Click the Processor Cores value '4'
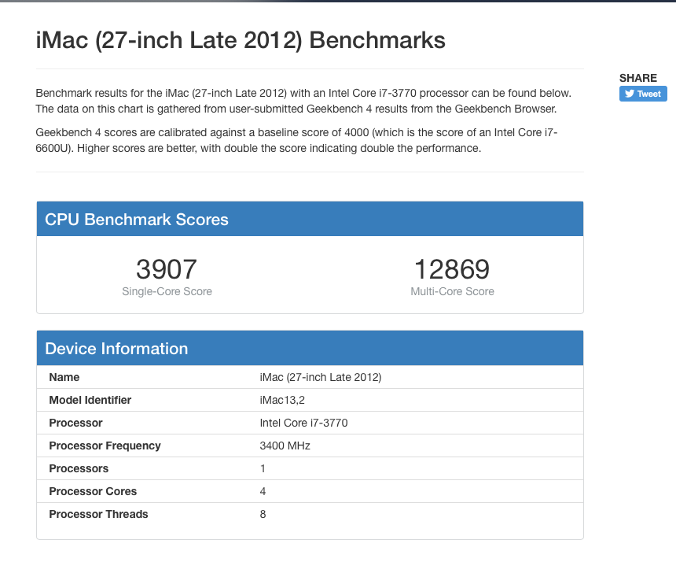676x562 pixels. [263, 492]
